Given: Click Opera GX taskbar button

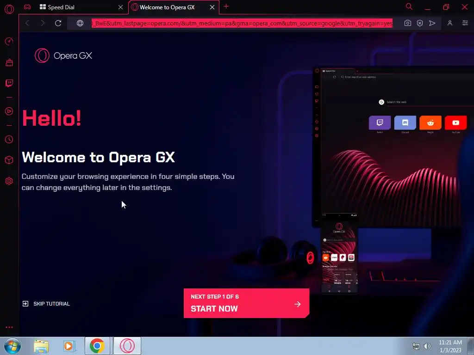Looking at the screenshot, I should tap(127, 346).
